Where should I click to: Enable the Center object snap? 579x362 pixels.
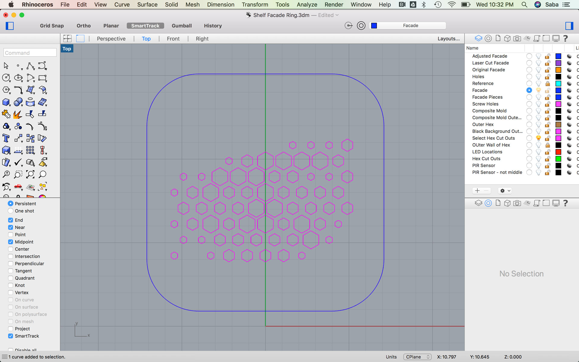pyautogui.click(x=11, y=249)
